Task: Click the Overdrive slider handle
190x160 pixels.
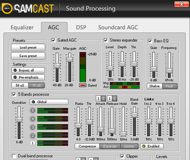Action: (19, 120)
